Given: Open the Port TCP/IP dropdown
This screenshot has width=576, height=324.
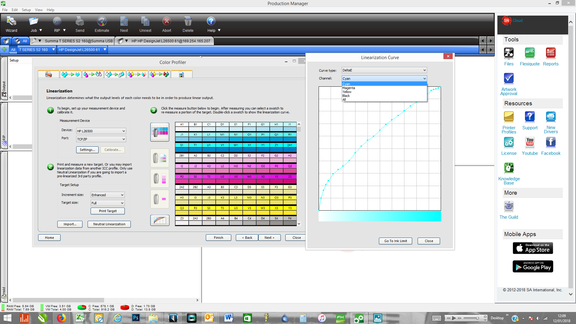Looking at the screenshot, I should pyautogui.click(x=101, y=139).
